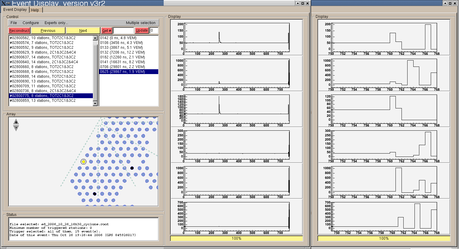This screenshot has width=460, height=249.
Task: Select event #02800562, 10 stations
Action: (x=51, y=38)
